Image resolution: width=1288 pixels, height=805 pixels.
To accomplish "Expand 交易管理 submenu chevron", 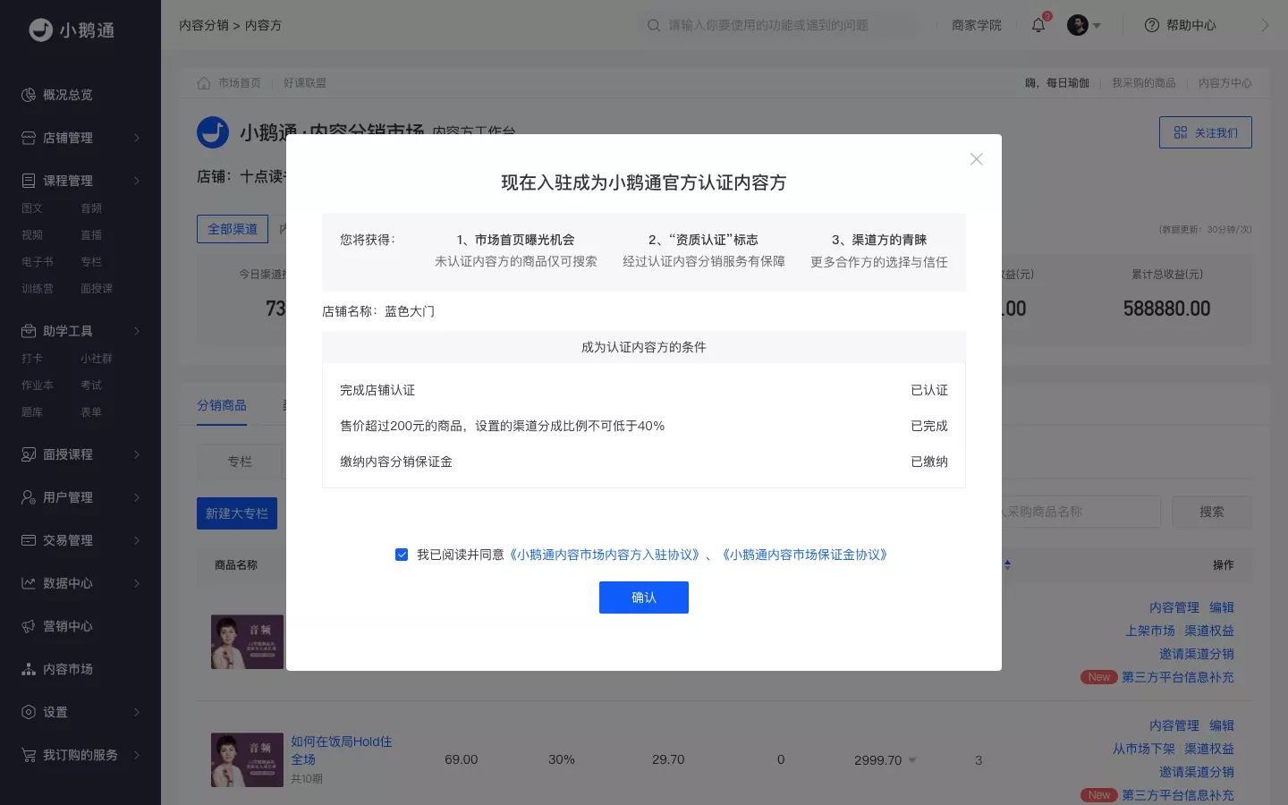I will (x=137, y=540).
